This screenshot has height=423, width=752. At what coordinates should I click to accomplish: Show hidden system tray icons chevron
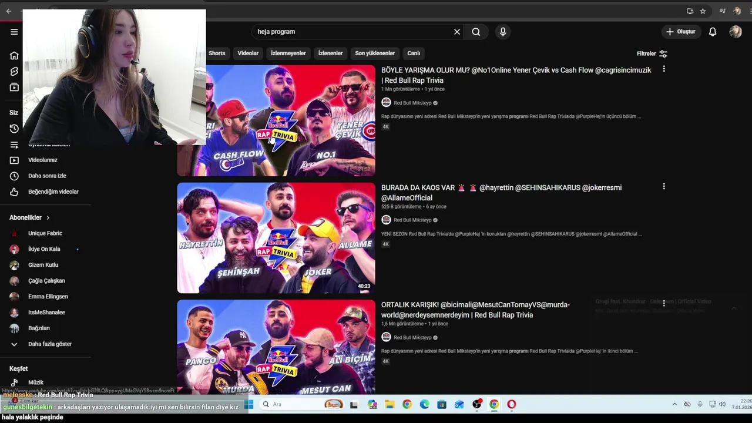(674, 404)
